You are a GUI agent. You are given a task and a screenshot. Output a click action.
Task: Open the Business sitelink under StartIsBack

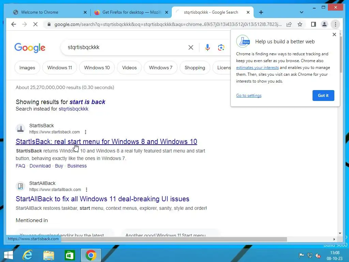[77, 166]
